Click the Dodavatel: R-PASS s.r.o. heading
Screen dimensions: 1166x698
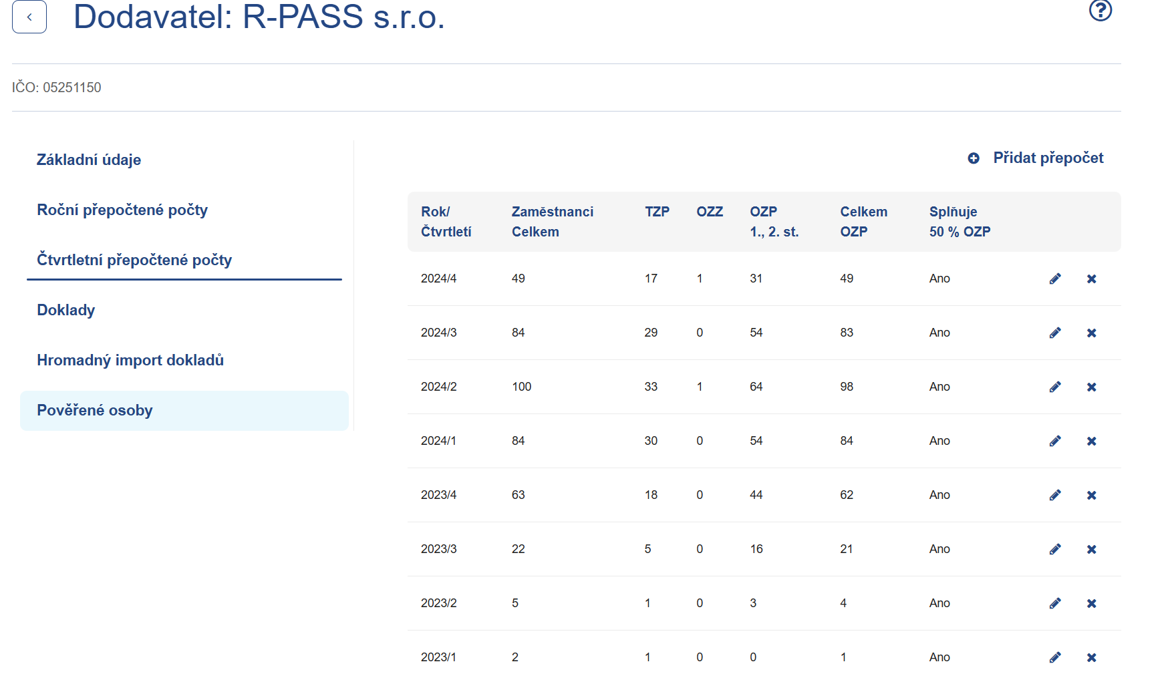coord(259,16)
